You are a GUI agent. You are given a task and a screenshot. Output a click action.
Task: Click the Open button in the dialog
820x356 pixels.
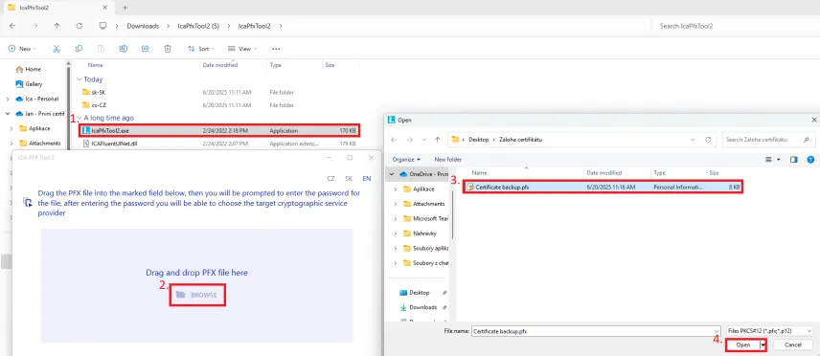(743, 345)
